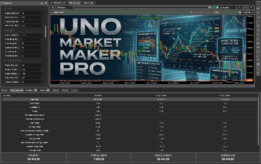Switch to the Backtesting tab
Screen dimensions: 261x164
[74, 3]
